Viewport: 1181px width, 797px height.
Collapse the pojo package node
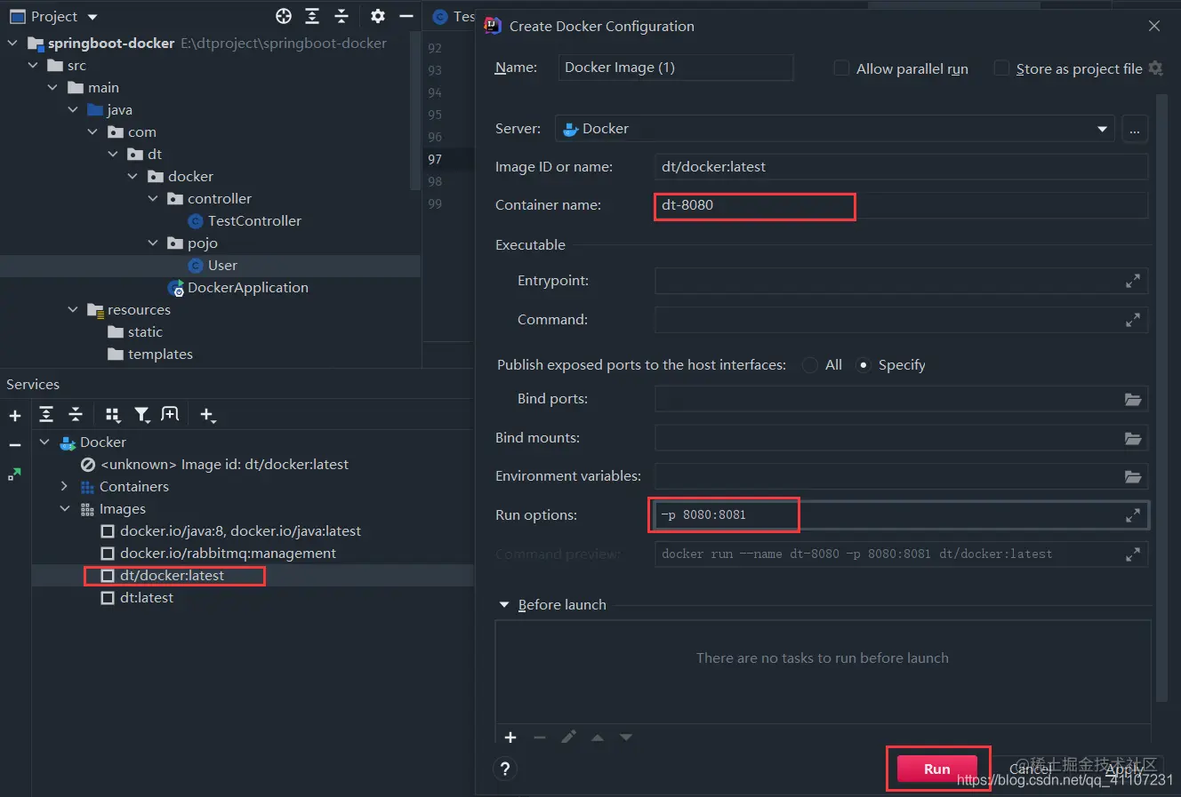click(153, 243)
